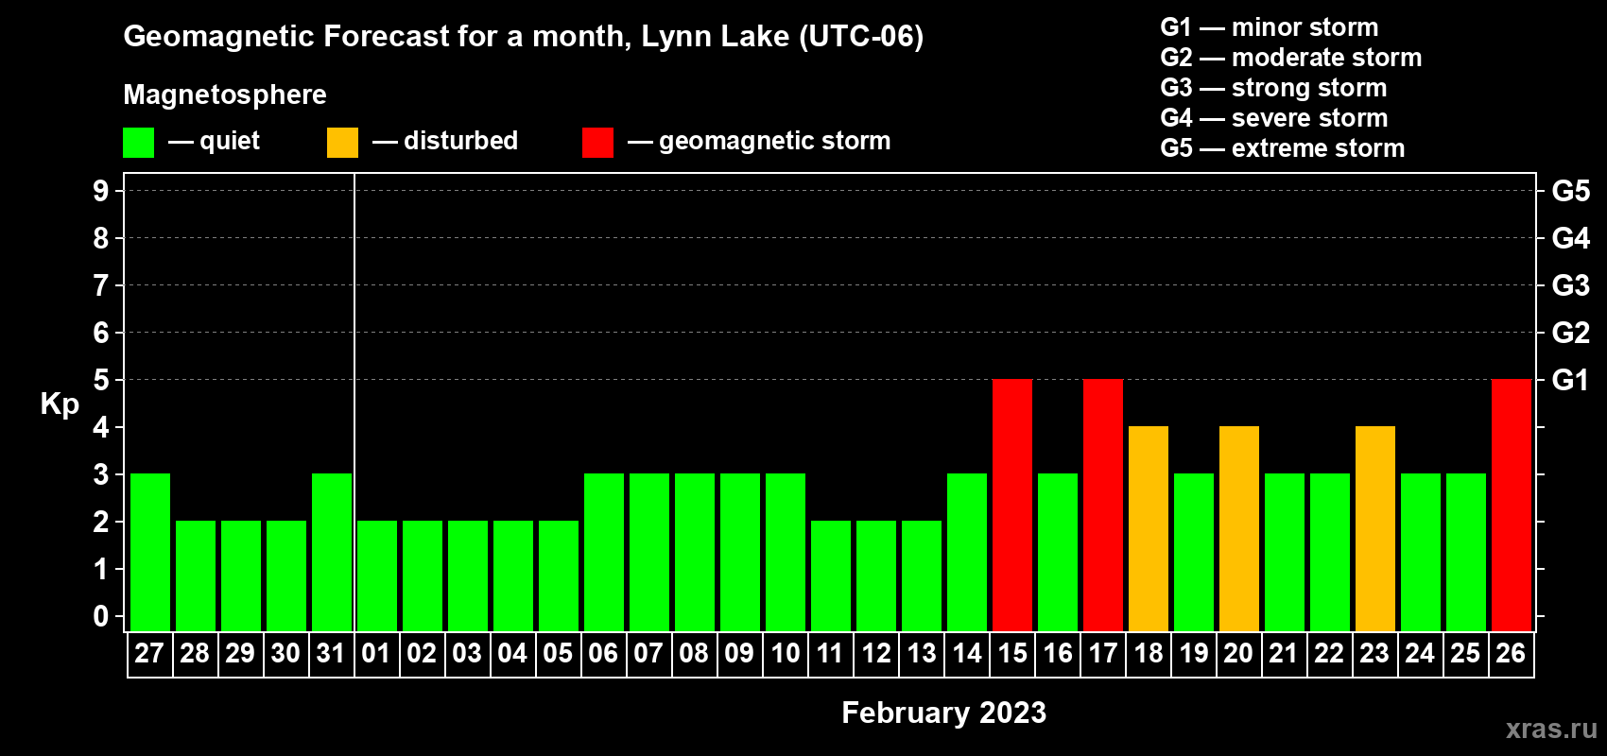Click the G1 storm level label

coord(1570,380)
